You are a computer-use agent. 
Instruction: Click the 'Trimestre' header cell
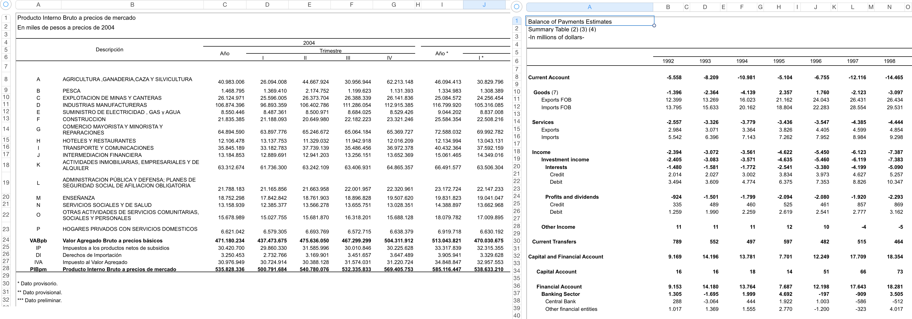pyautogui.click(x=330, y=51)
